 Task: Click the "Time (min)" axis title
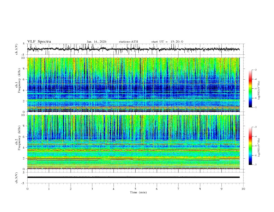[138, 192]
